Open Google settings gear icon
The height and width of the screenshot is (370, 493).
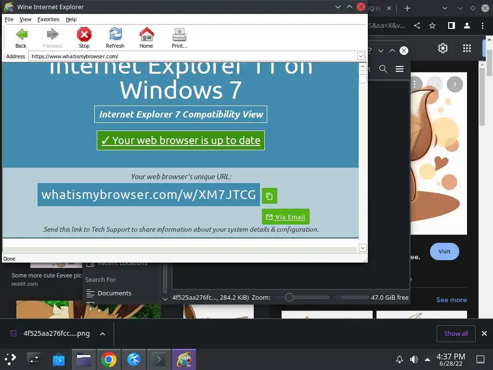(x=443, y=48)
